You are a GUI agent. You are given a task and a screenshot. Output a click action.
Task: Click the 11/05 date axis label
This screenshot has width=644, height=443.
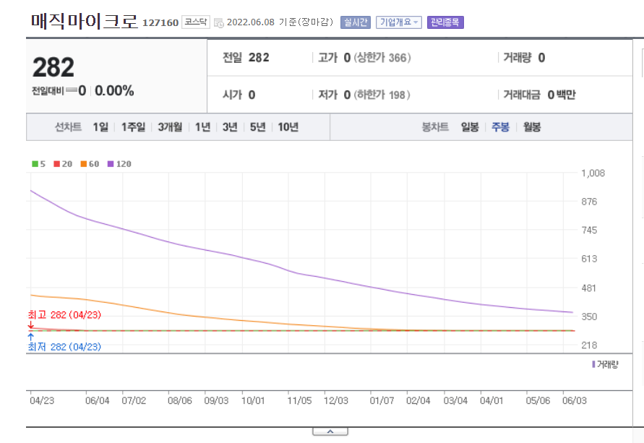point(299,400)
